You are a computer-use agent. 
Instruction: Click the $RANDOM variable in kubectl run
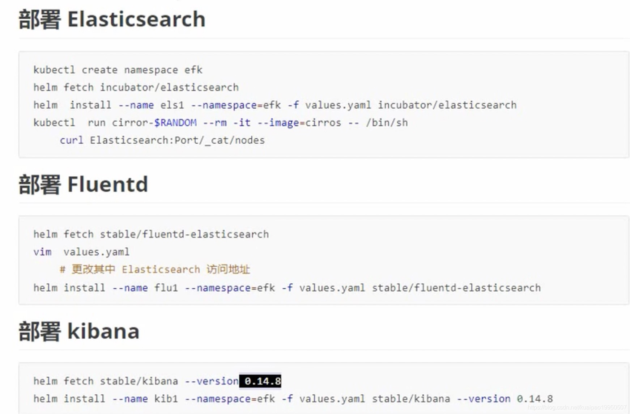(175, 123)
